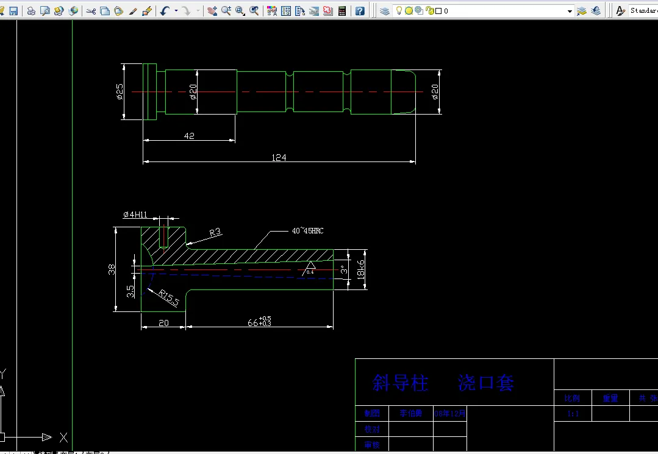Click the Zoom Previous icon
Viewport: 658px width, 454px height.
pos(254,11)
